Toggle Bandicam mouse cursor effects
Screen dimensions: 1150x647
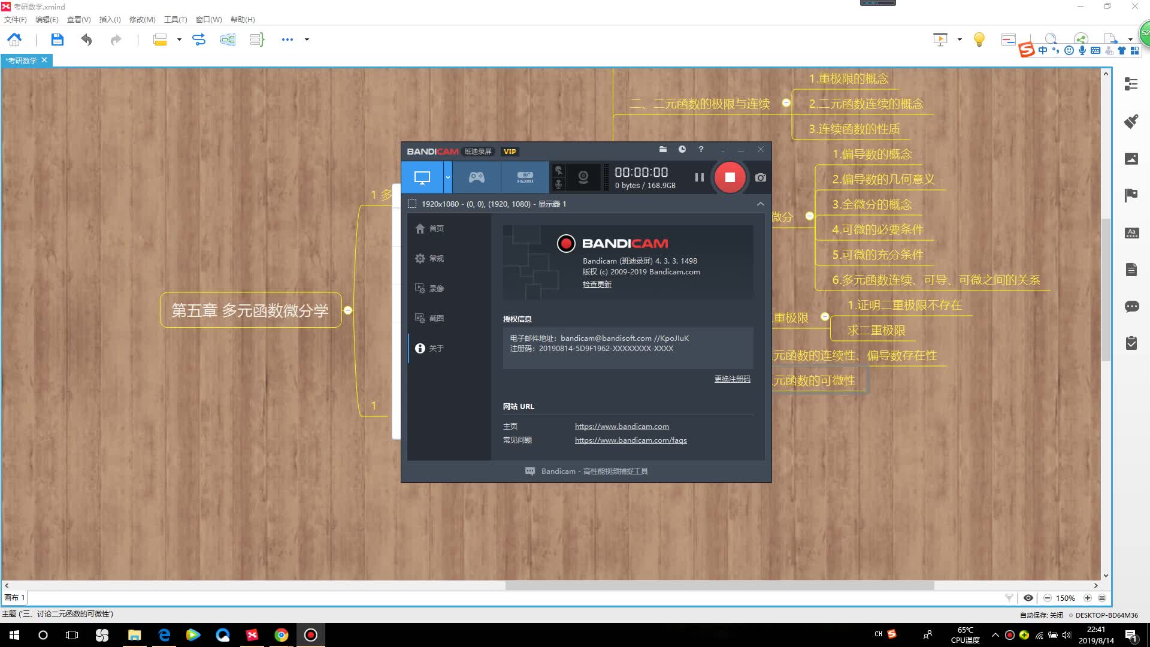[x=559, y=170]
